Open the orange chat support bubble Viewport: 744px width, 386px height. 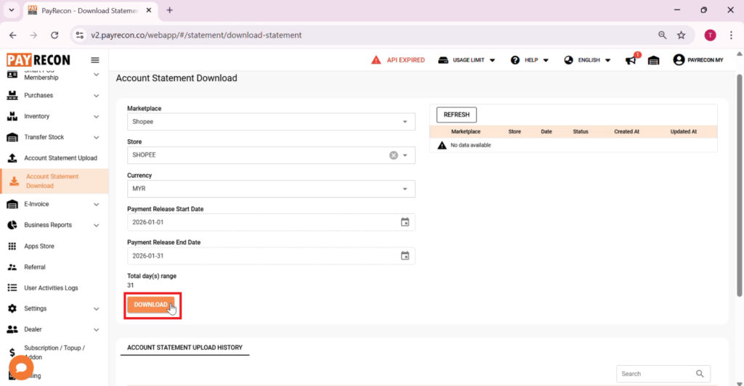pyautogui.click(x=21, y=368)
